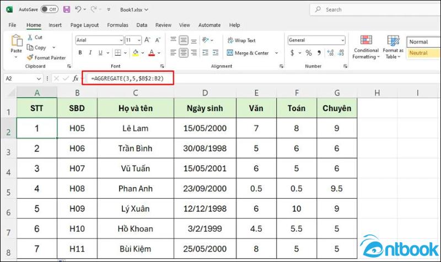Apply the Normal cell style

[x=423, y=42]
